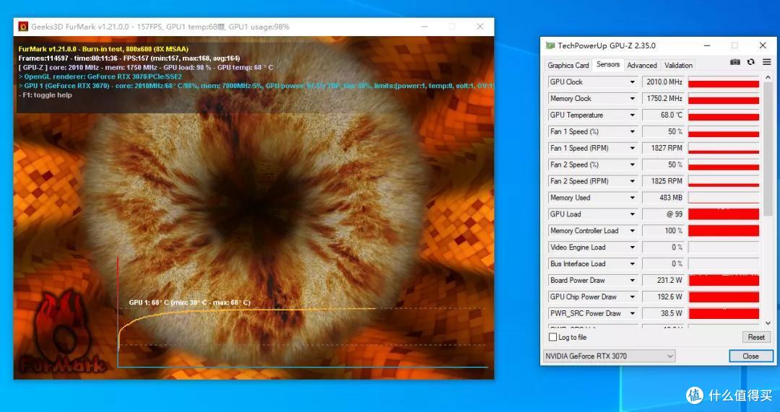Open the Memory Used sensor dropdown

point(632,198)
